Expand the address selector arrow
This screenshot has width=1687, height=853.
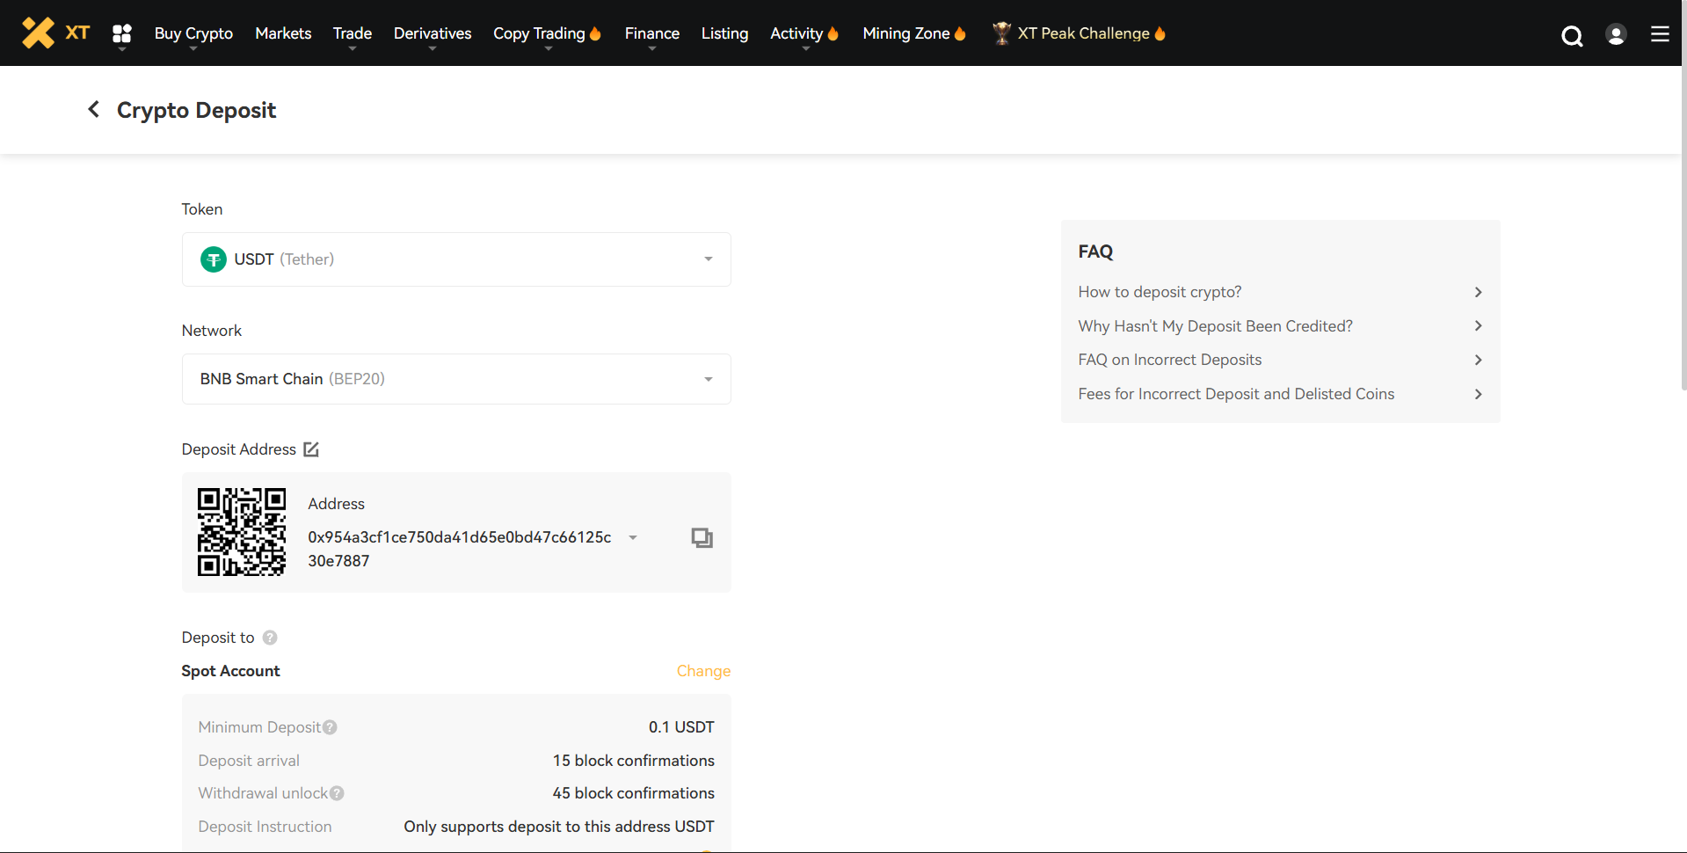point(633,537)
